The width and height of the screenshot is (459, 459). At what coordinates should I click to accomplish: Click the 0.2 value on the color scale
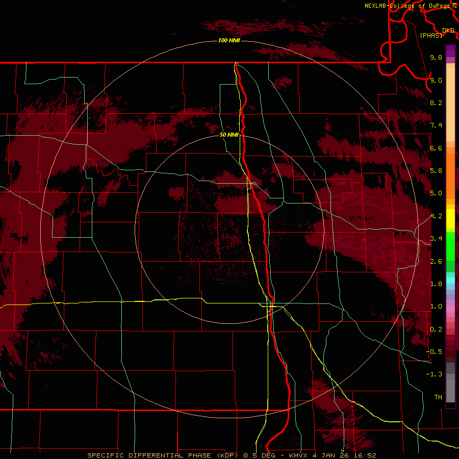pyautogui.click(x=436, y=329)
